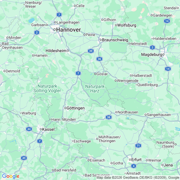
Task: Click the A4 highway shield near Erfurt
Action: (x=133, y=166)
